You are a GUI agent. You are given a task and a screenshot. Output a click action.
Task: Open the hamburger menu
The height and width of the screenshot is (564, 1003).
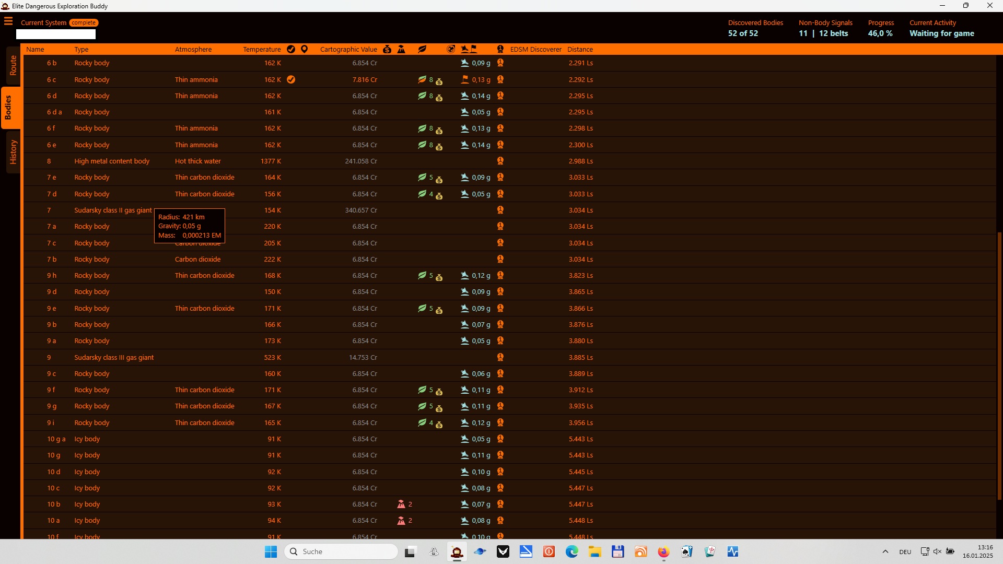point(8,21)
